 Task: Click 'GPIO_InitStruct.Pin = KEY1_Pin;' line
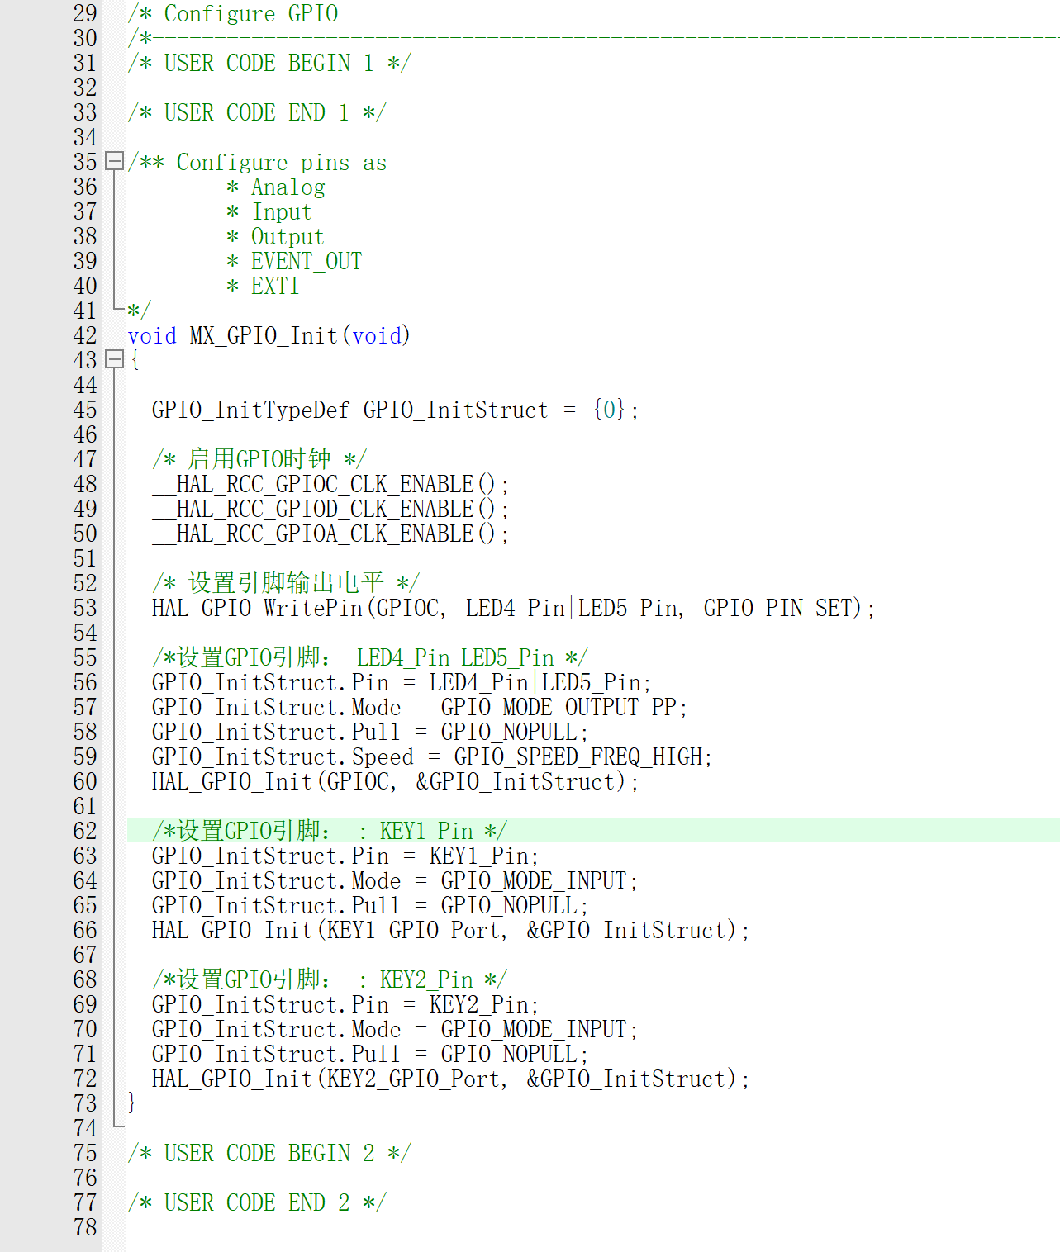click(345, 856)
